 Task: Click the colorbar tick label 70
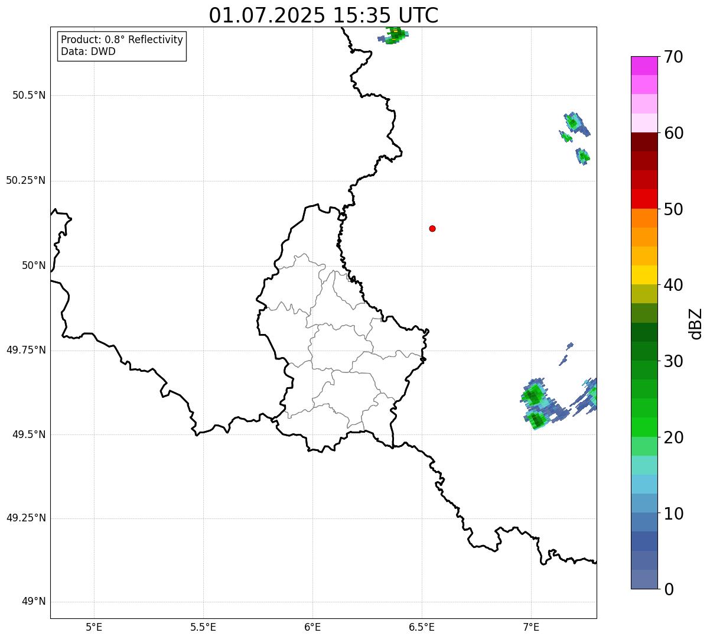click(673, 57)
